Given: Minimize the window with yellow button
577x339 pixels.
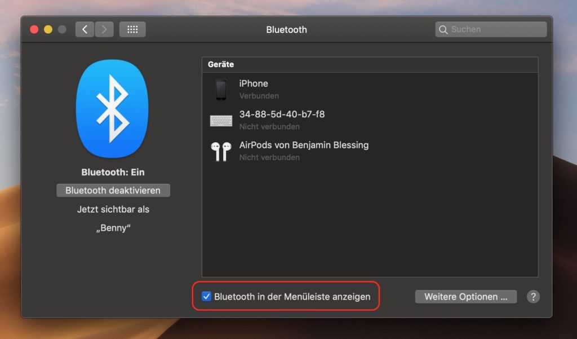Looking at the screenshot, I should pyautogui.click(x=48, y=29).
